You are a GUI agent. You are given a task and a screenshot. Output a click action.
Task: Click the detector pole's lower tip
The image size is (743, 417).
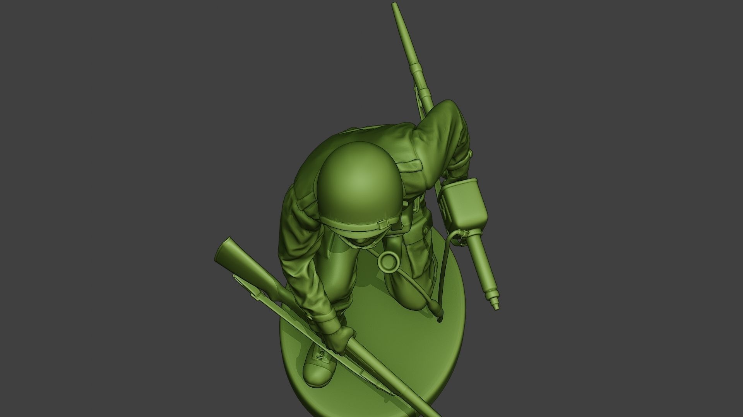[494, 302]
